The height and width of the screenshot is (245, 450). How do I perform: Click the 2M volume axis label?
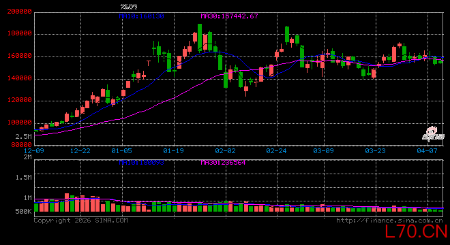tap(27, 157)
